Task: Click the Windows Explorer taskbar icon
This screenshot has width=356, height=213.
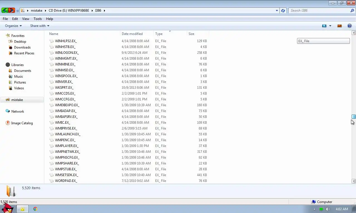Action: click(x=23, y=209)
